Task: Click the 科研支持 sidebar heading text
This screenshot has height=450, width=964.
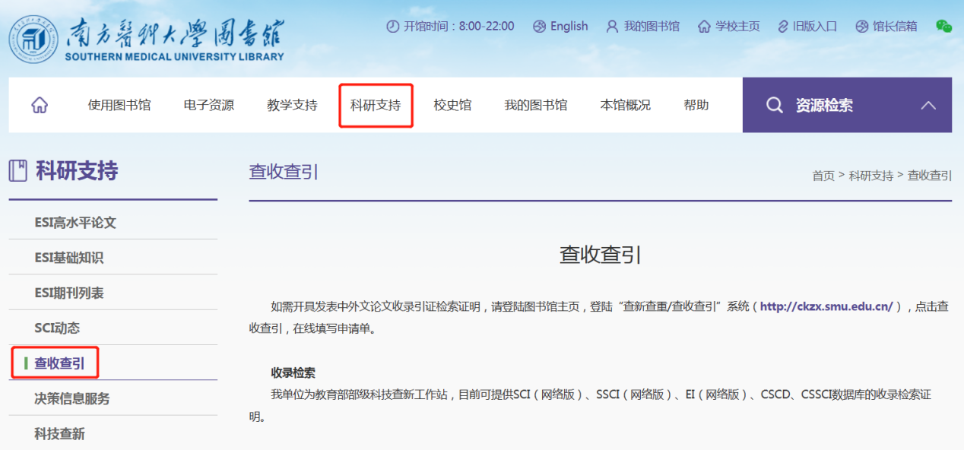Action: 77,171
